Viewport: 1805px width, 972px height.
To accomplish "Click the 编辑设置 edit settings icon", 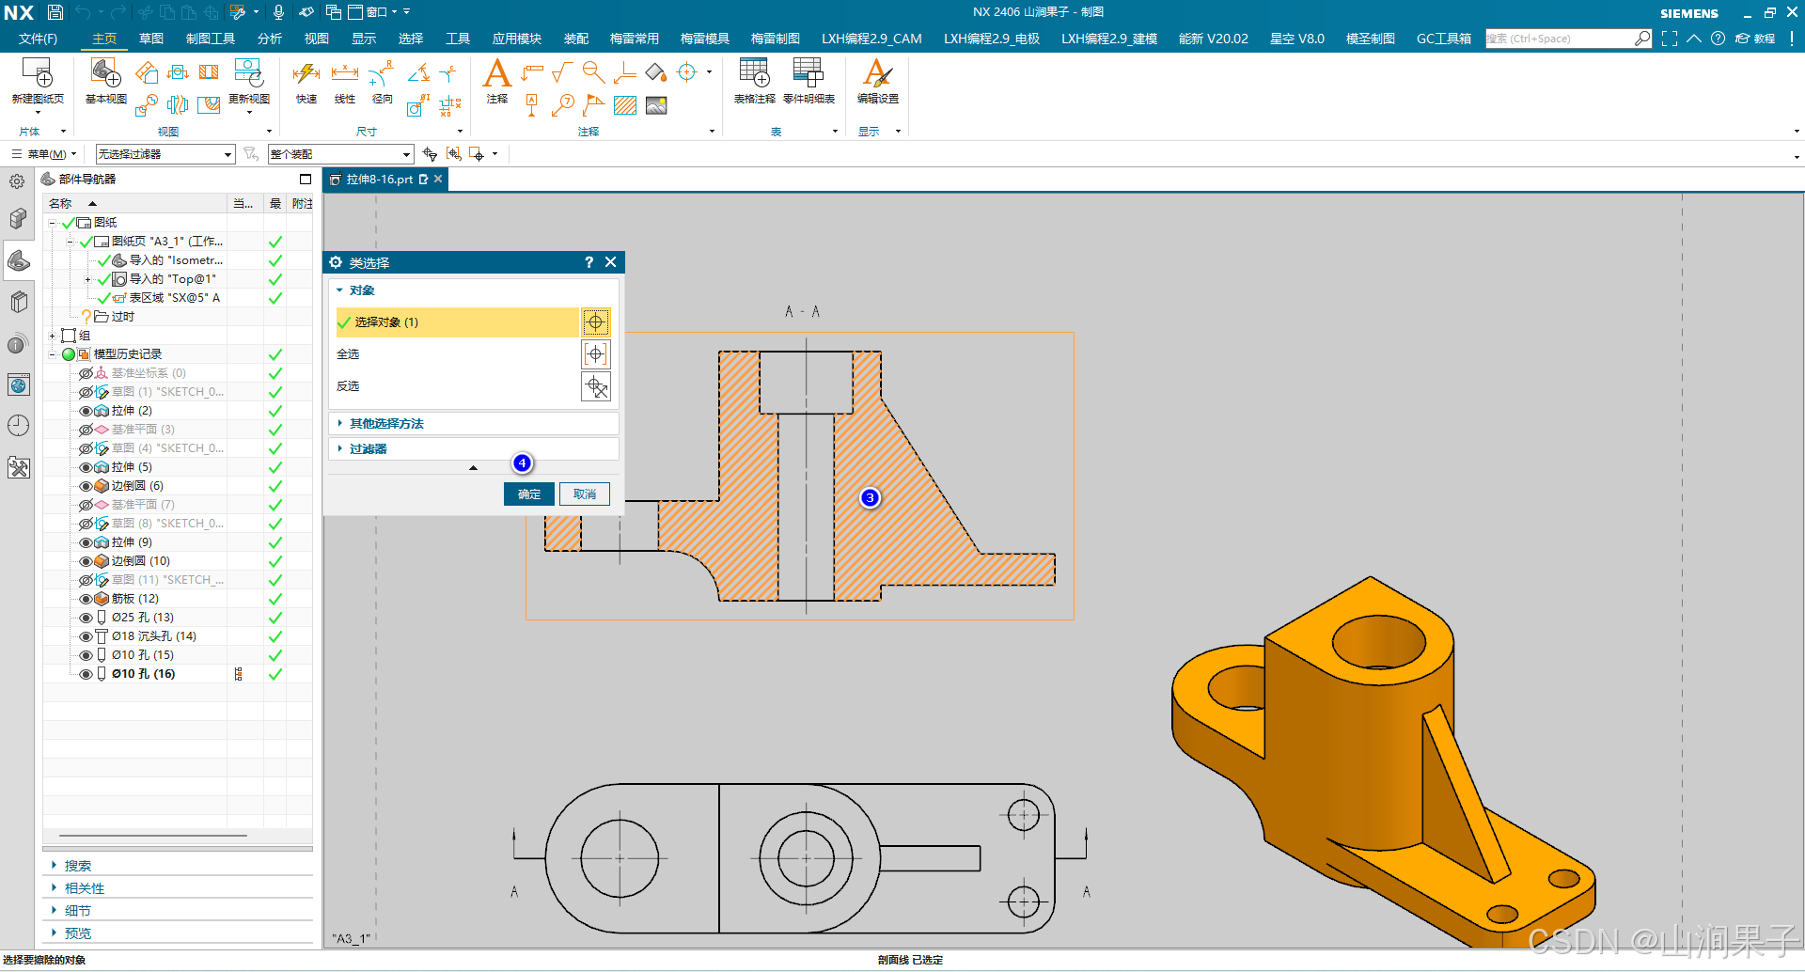I will point(878,73).
